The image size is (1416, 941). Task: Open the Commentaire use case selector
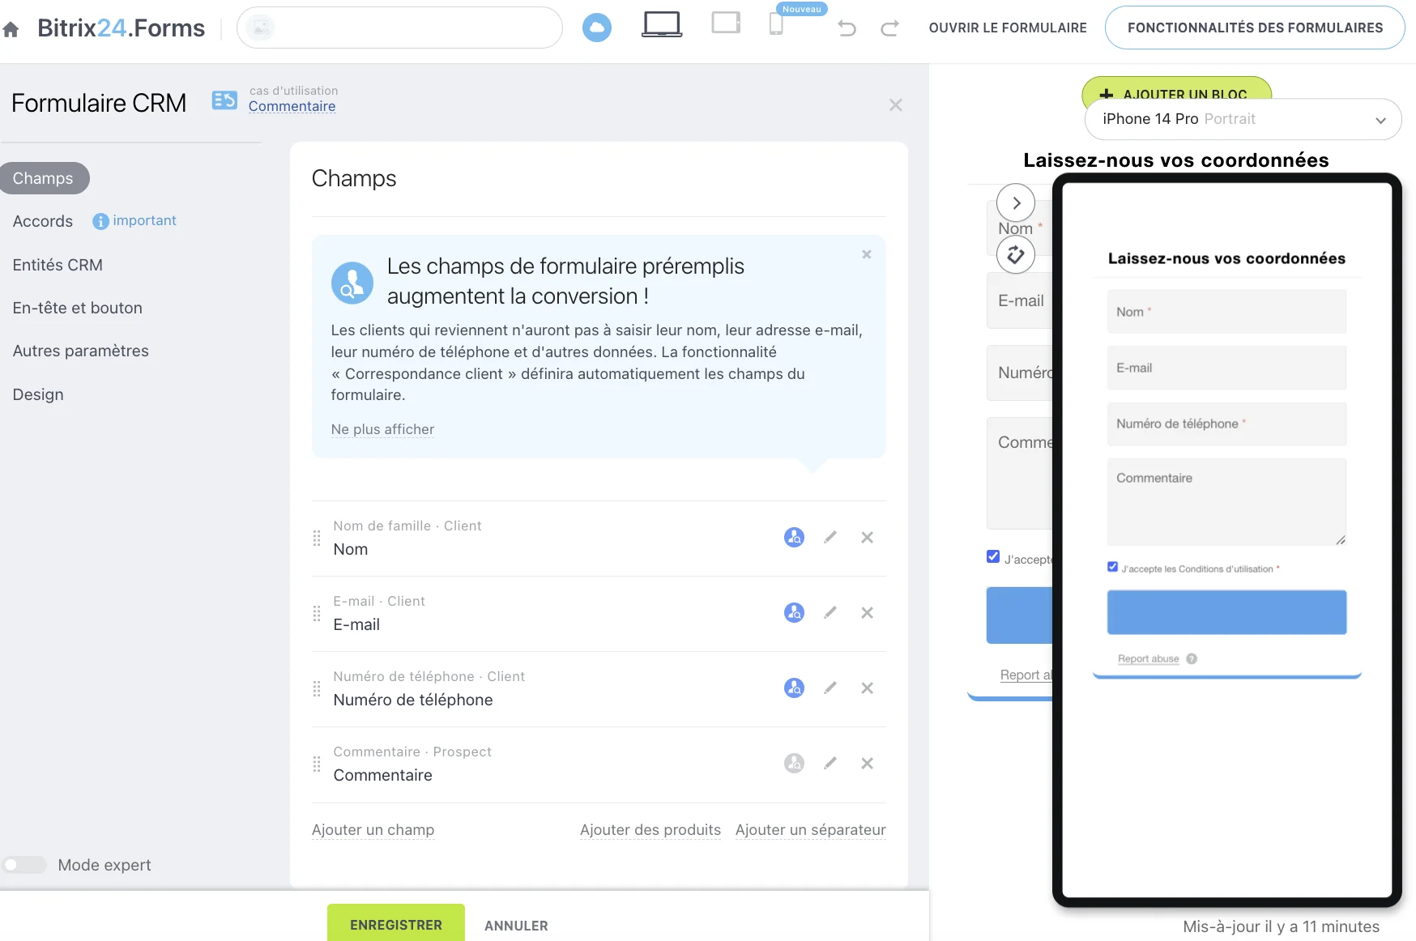(292, 106)
